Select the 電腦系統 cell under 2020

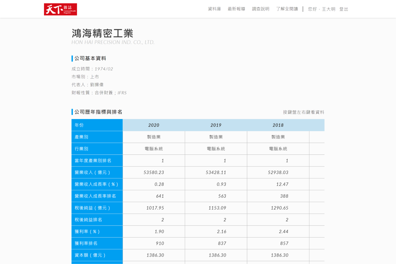[x=154, y=149]
